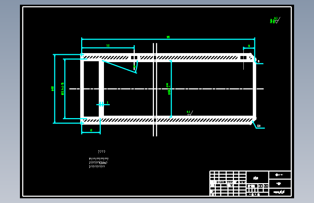Select the top right cell of the title block
The height and width of the screenshot is (203, 314).
[x=280, y=175]
